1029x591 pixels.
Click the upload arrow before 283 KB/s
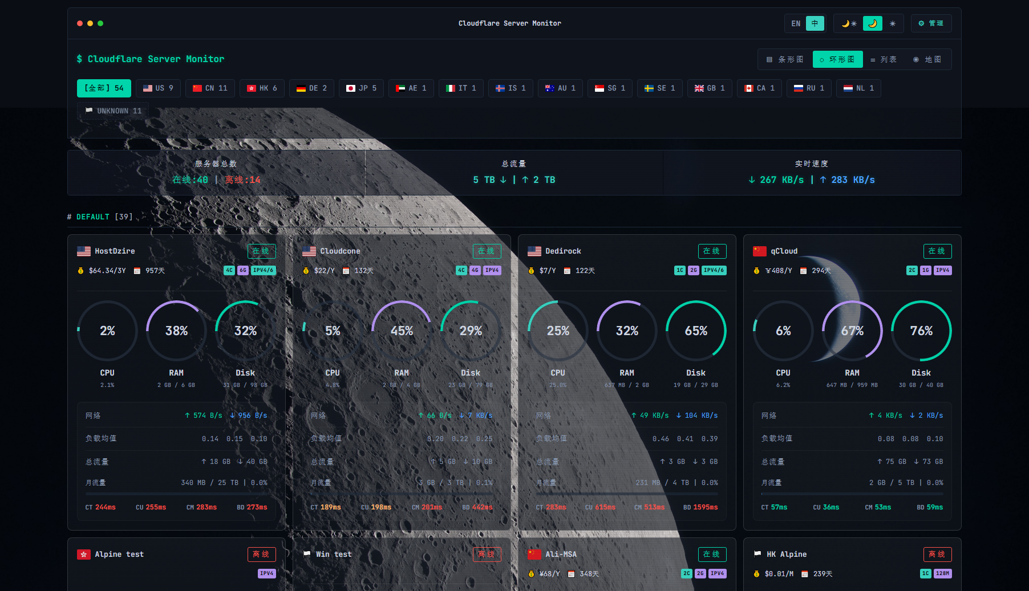click(823, 180)
